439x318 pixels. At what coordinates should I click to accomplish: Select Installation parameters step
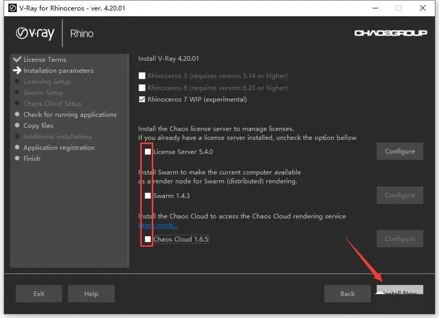click(x=59, y=71)
